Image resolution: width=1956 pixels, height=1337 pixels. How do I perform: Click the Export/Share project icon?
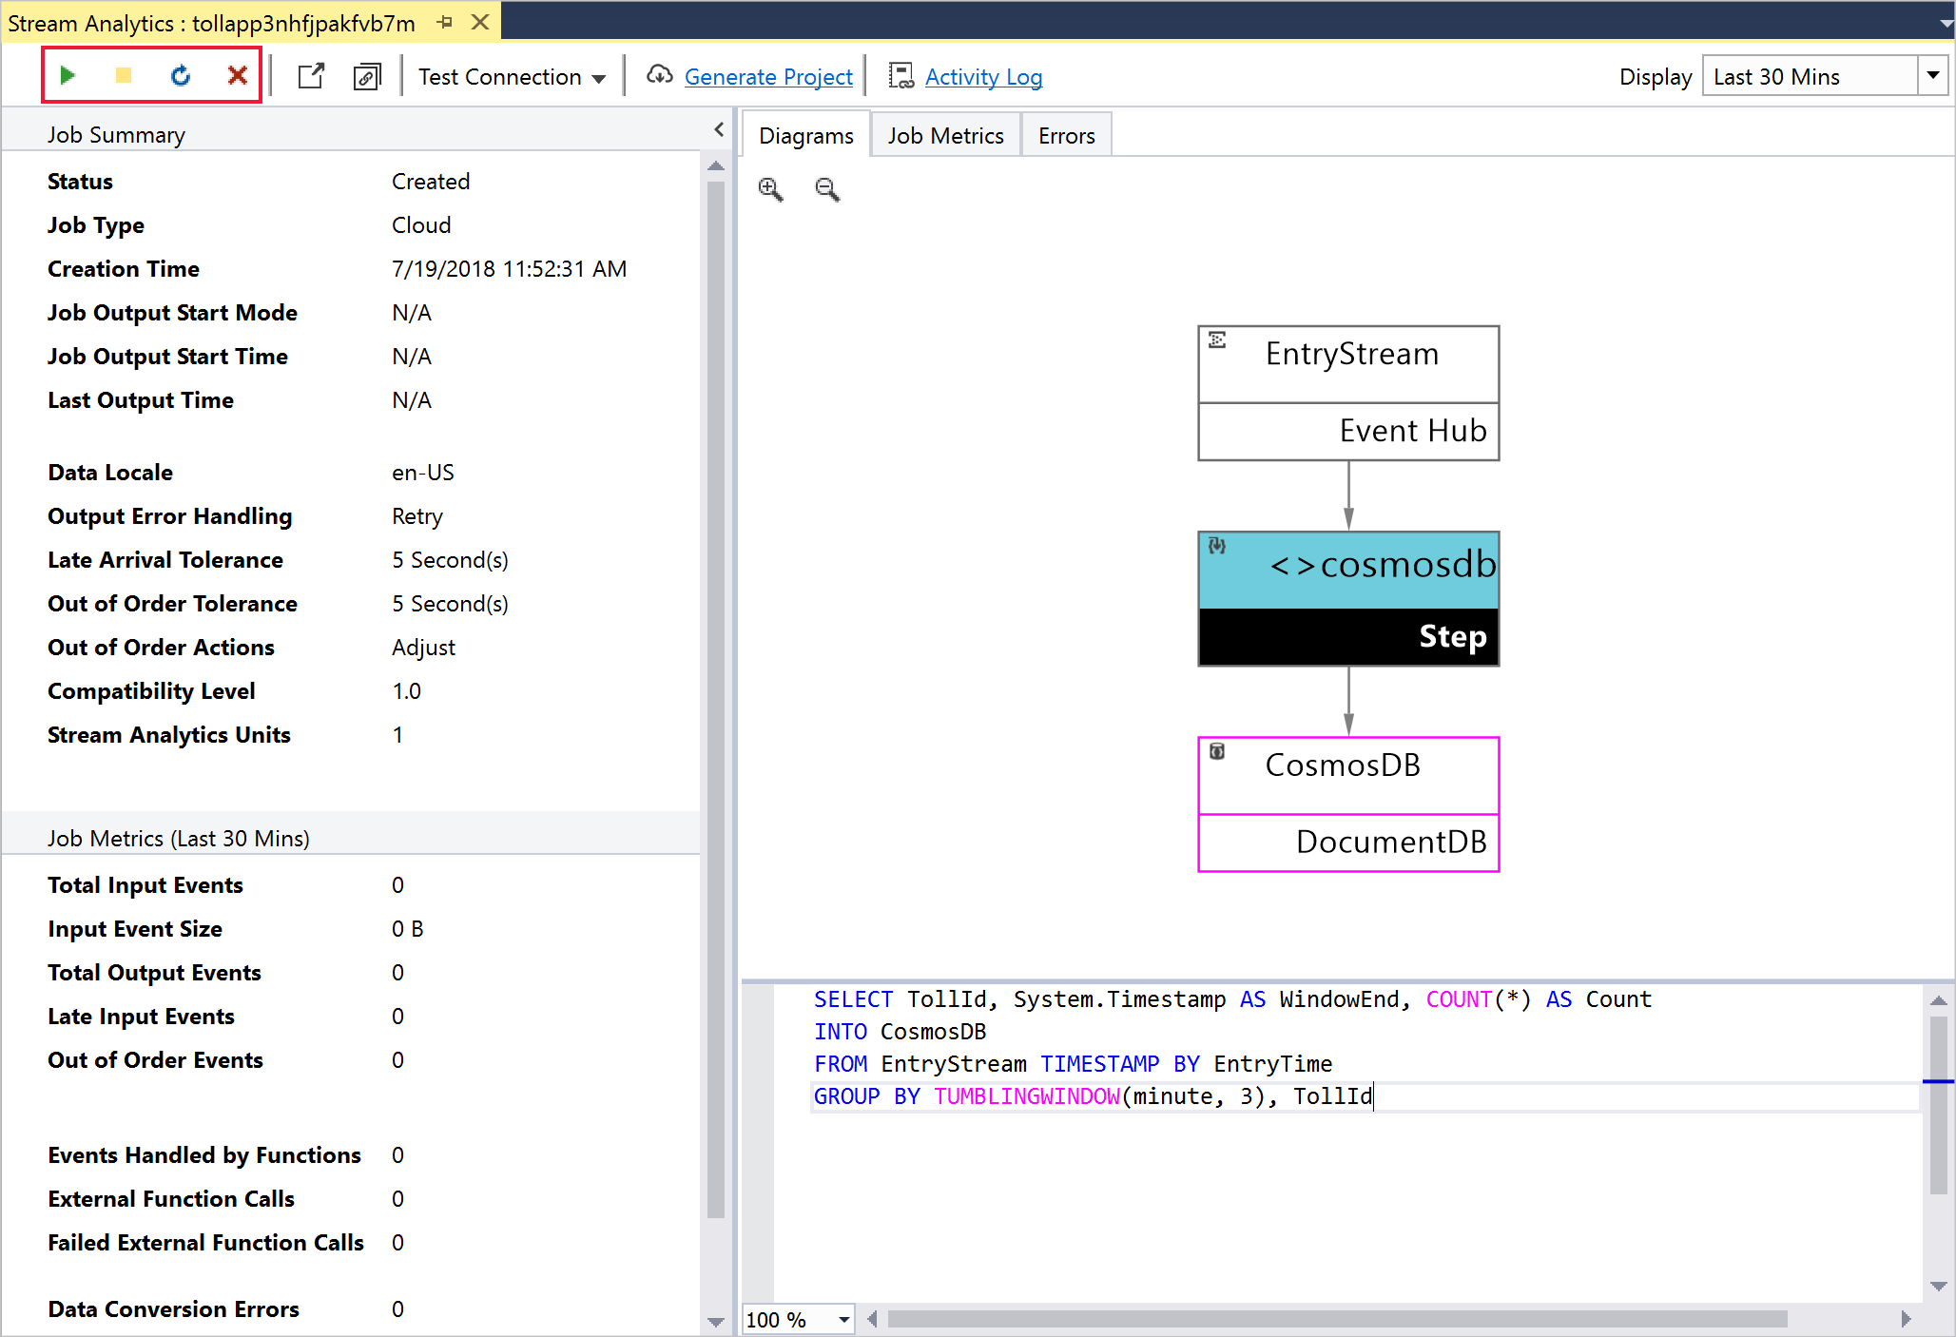click(x=308, y=76)
